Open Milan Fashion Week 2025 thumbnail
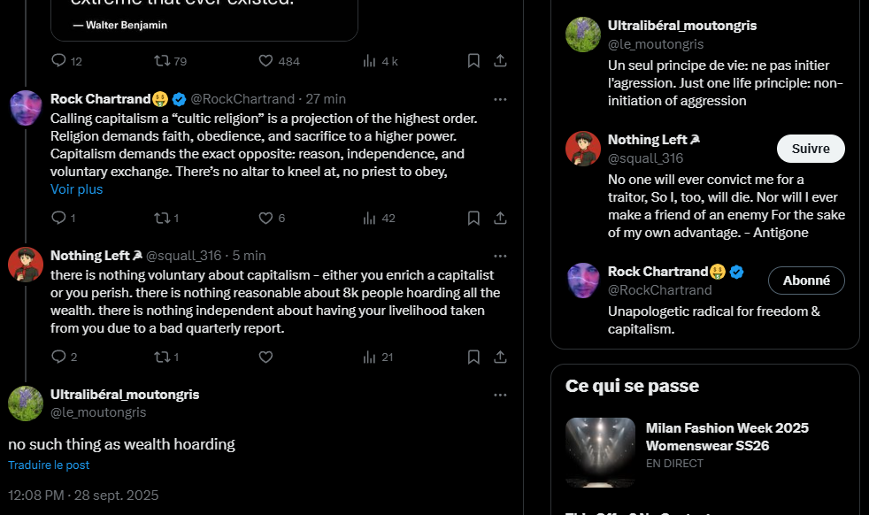The image size is (869, 515). click(600, 452)
